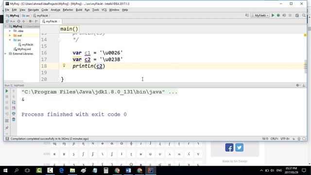Click Facebook icon in browser window behind
Viewport: 311px width, 175px height.
229,148
